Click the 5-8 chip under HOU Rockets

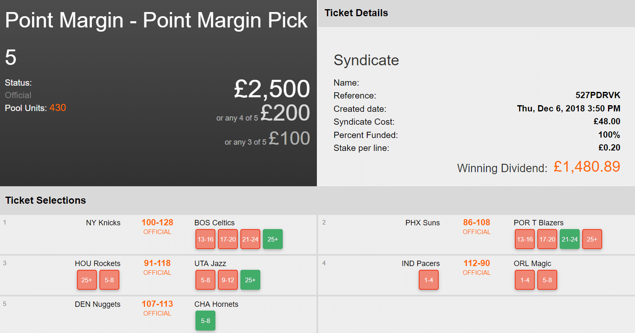(109, 280)
